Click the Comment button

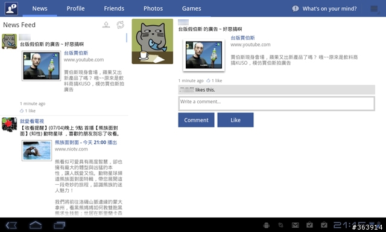pos(196,120)
